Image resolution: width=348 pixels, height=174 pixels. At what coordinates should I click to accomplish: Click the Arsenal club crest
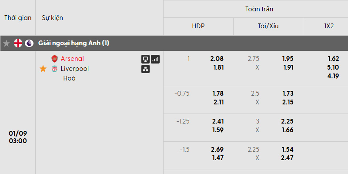pos(54,59)
